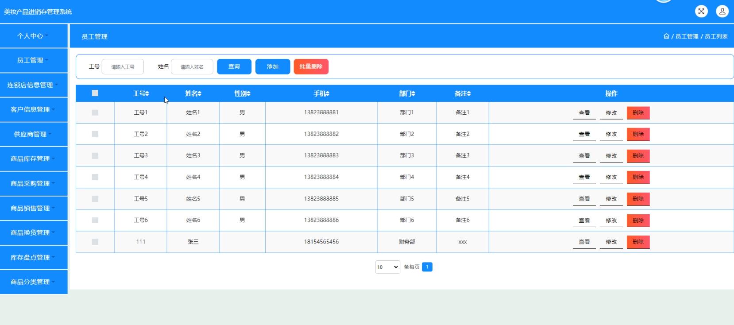Click the home icon in breadcrumb
This screenshot has height=325, width=734.
point(666,36)
